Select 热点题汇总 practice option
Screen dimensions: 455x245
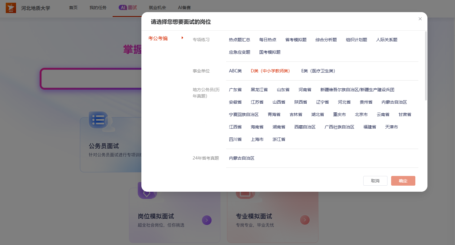(x=239, y=40)
